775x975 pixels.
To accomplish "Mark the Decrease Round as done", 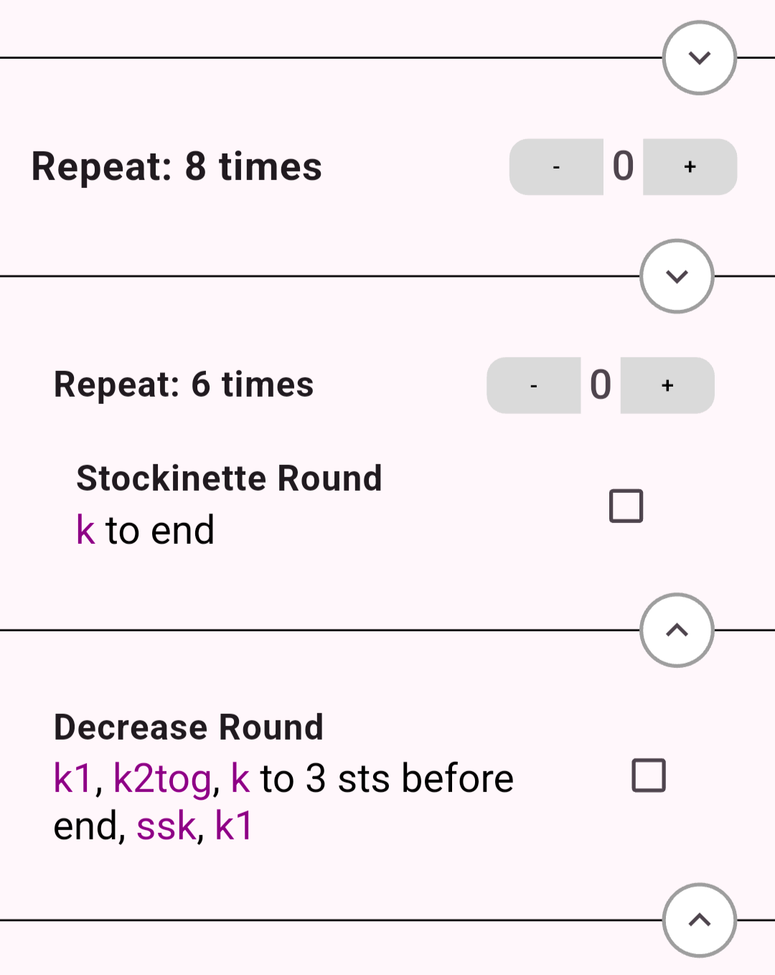I will pos(649,775).
